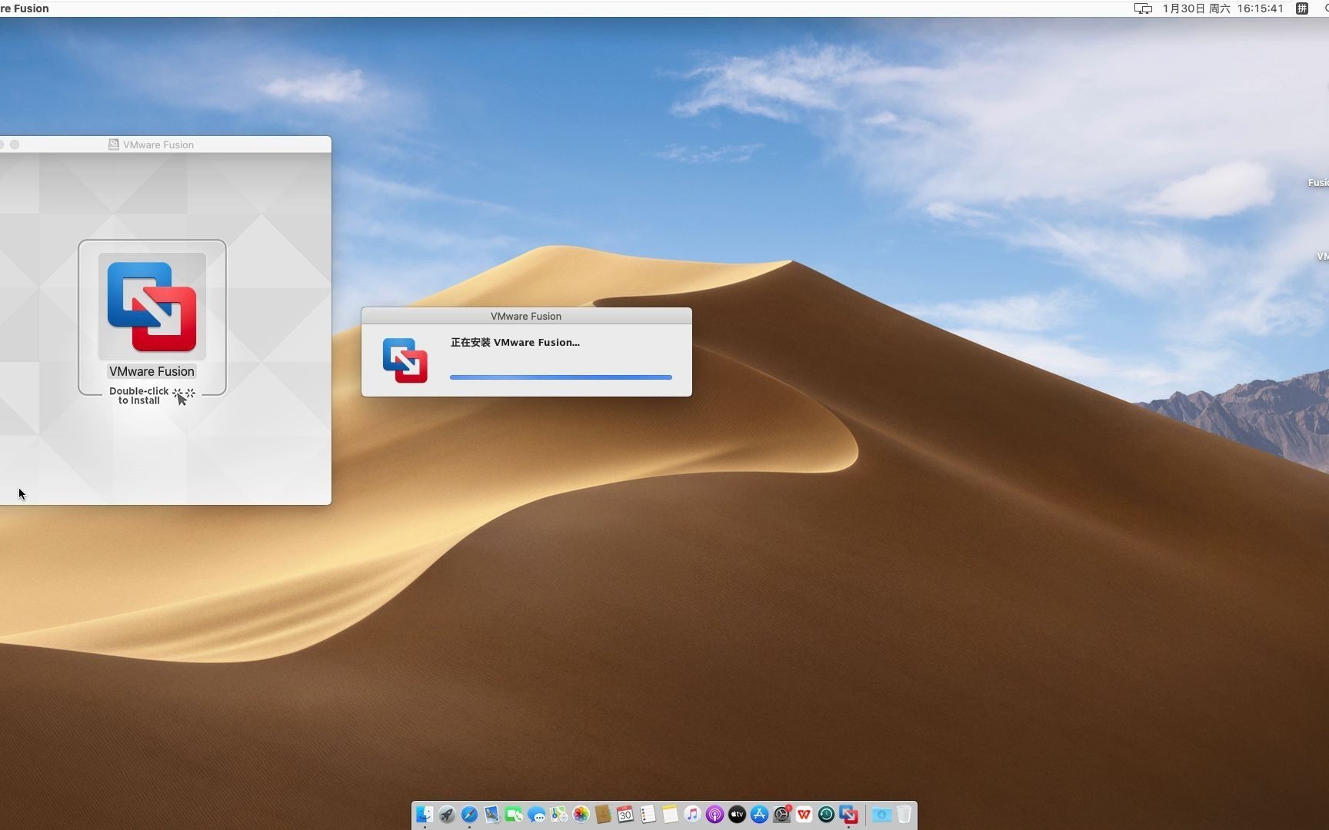Click the 'VMware Fusion' label under installer icon
The height and width of the screenshot is (830, 1329).
[152, 371]
